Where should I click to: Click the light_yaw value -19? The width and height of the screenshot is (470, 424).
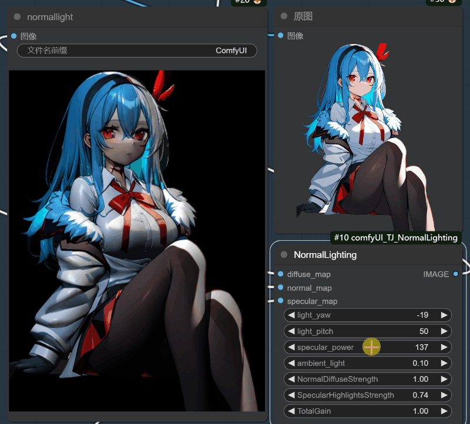click(x=422, y=315)
